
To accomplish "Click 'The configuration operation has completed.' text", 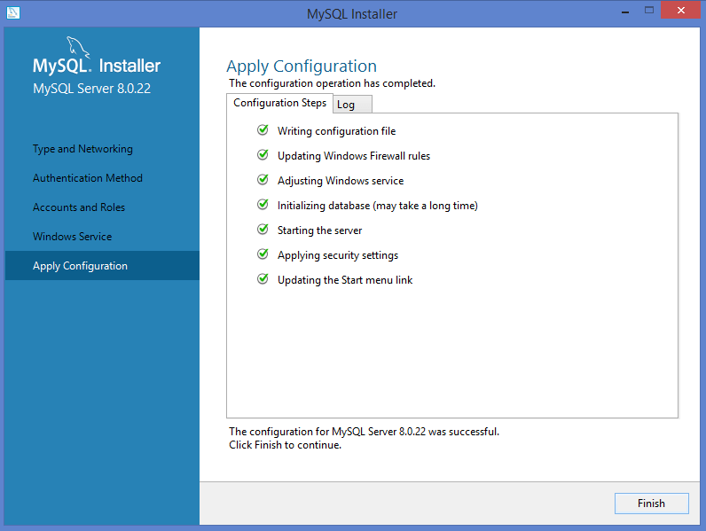I will point(333,83).
